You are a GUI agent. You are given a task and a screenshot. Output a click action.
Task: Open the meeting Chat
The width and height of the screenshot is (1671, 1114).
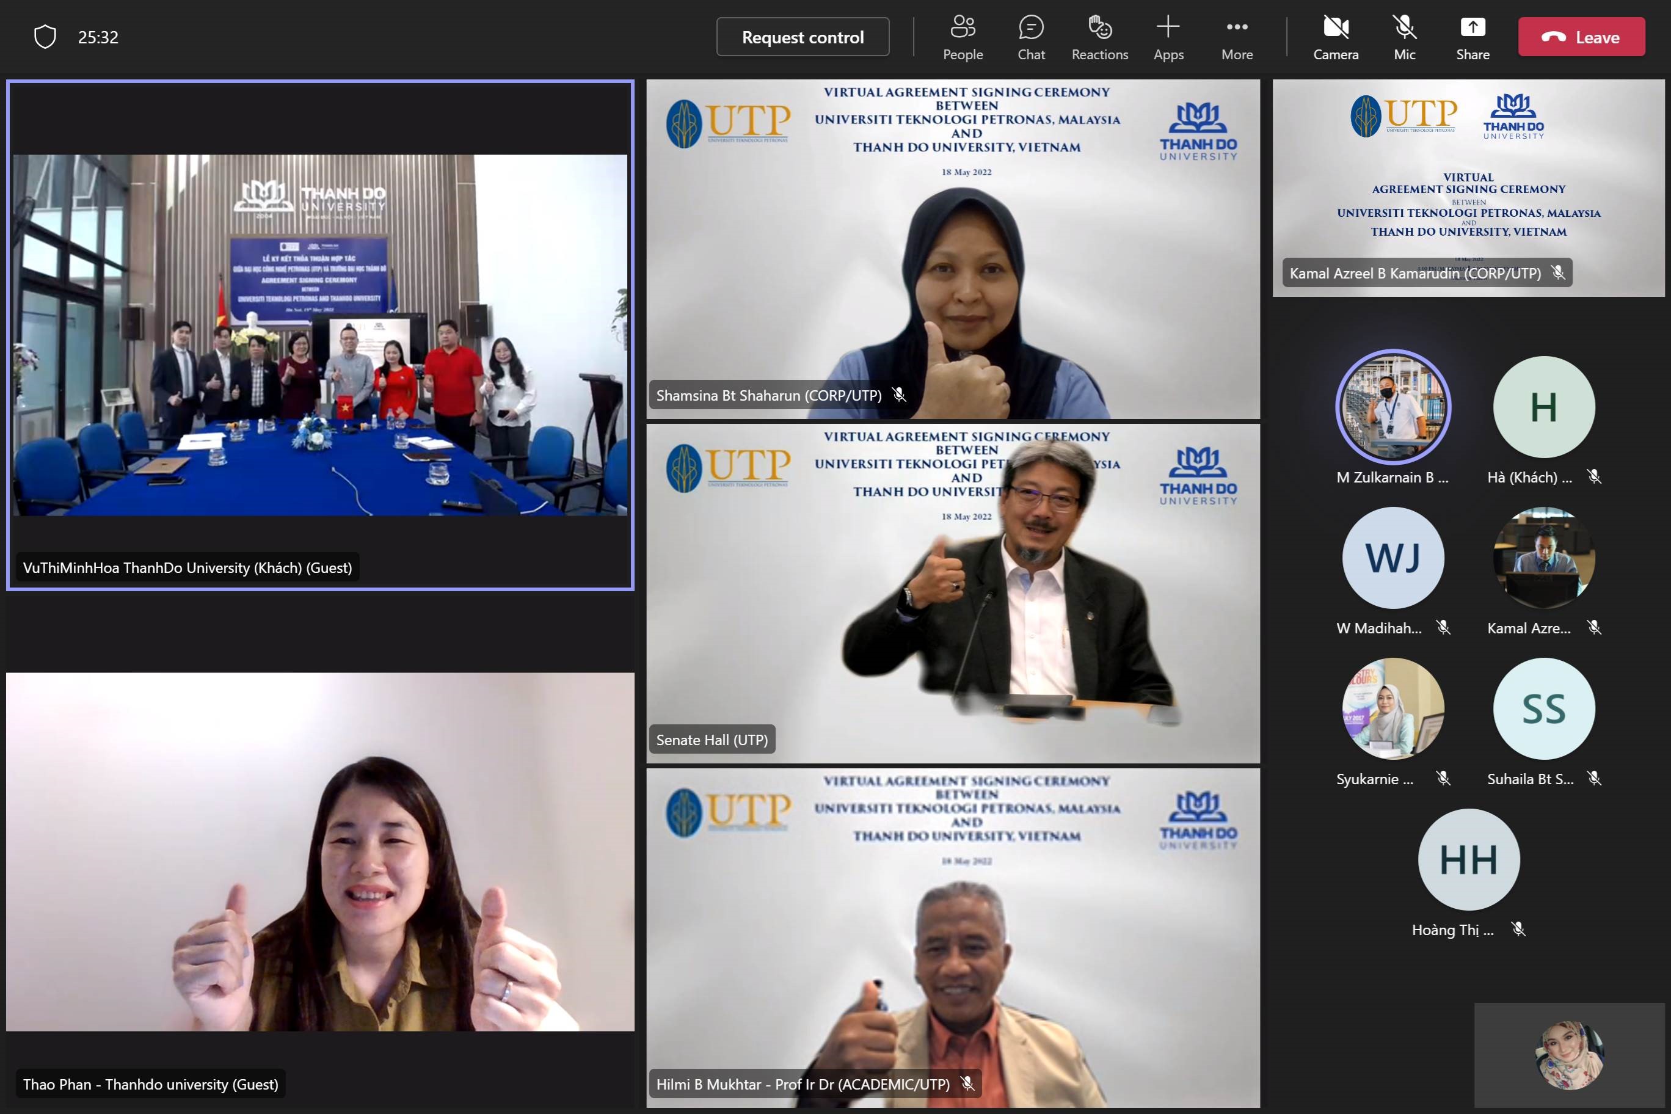pyautogui.click(x=1031, y=37)
